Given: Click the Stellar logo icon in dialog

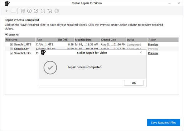Looking at the screenshot, I should click(43, 52).
